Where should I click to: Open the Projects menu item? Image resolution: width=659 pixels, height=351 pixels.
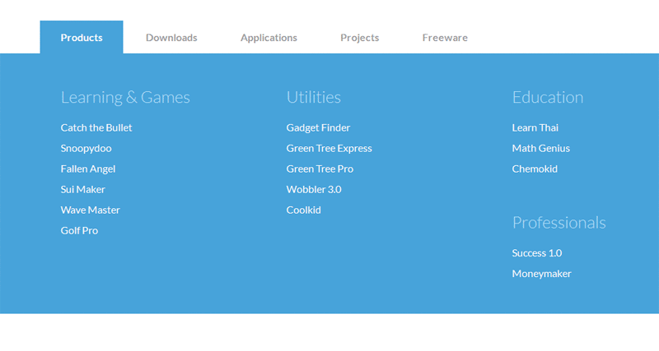tap(359, 38)
